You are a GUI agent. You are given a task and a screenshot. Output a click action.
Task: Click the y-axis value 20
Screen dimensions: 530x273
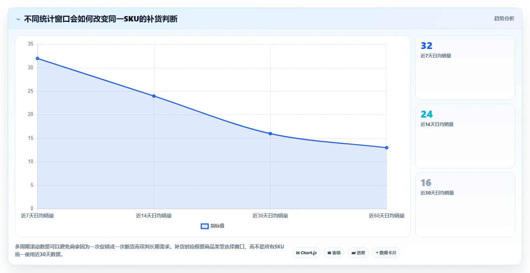click(31, 114)
